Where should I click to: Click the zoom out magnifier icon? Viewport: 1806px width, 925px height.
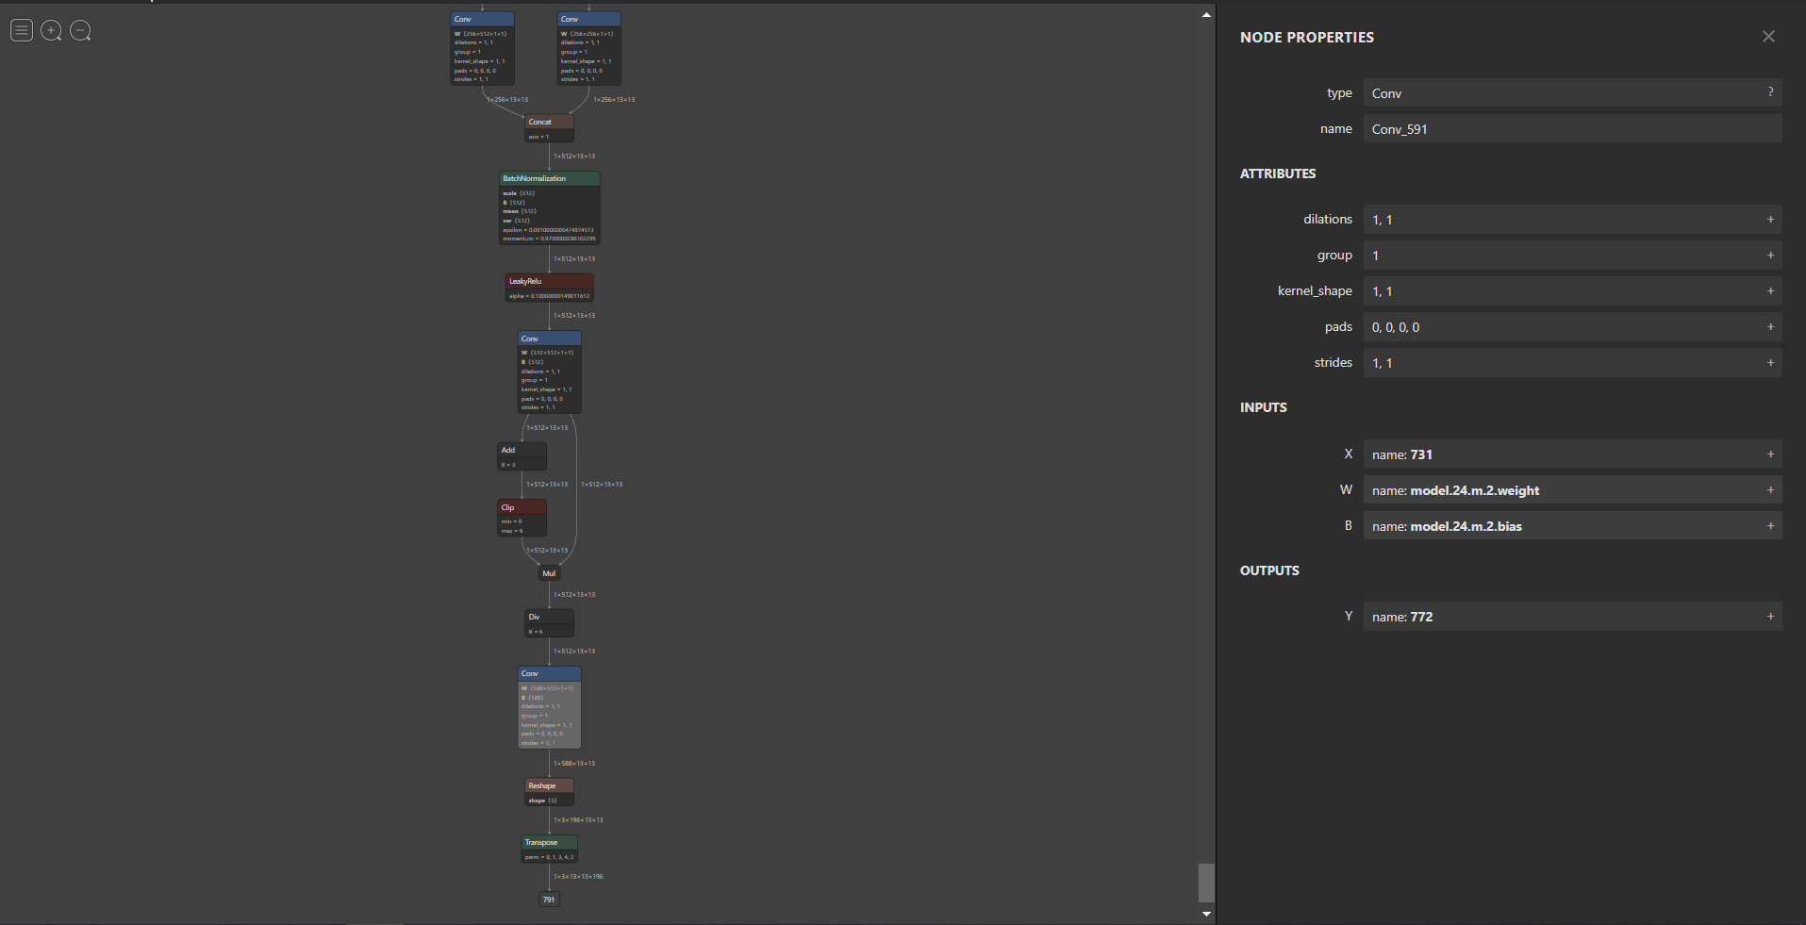click(x=81, y=30)
